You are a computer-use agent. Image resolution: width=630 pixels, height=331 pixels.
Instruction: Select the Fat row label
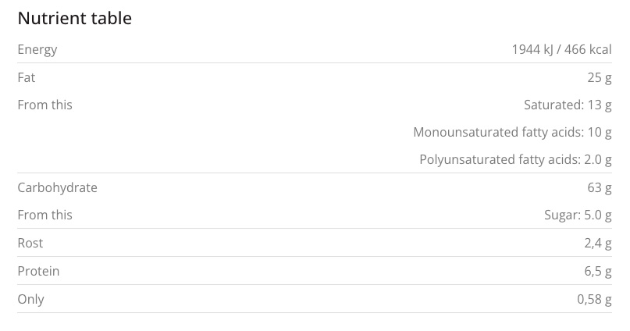click(27, 77)
